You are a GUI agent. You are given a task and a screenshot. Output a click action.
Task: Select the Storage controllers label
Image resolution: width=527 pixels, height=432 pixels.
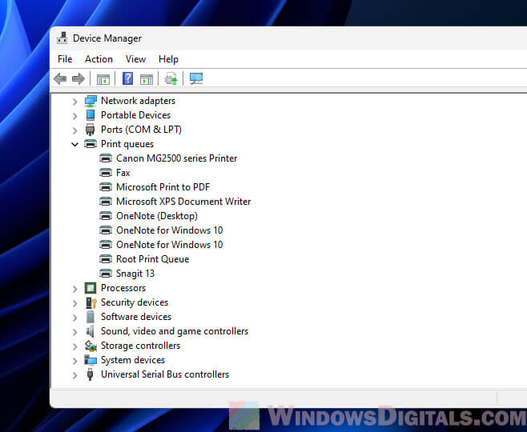click(x=140, y=346)
